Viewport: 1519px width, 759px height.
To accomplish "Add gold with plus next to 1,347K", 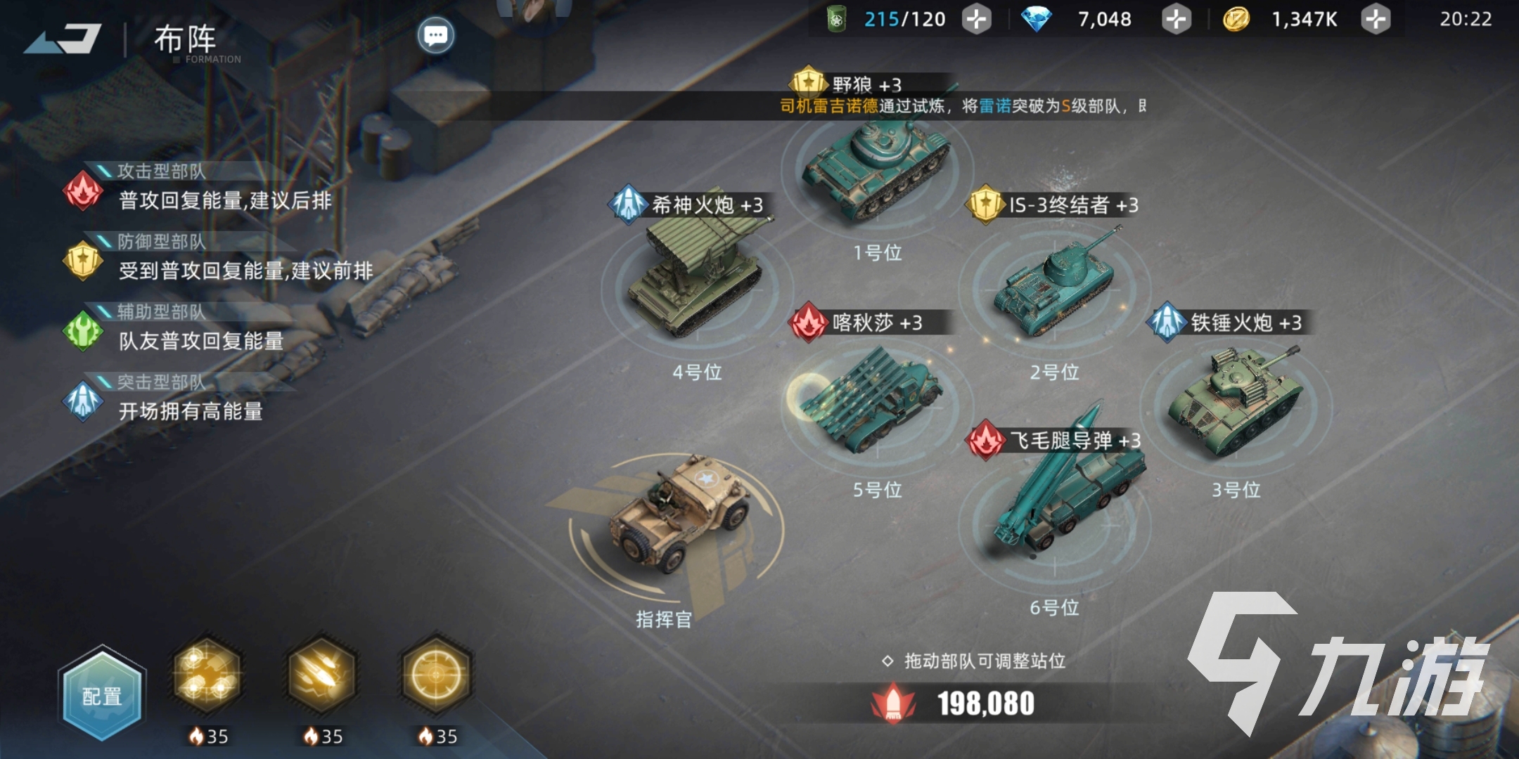I will [1376, 19].
